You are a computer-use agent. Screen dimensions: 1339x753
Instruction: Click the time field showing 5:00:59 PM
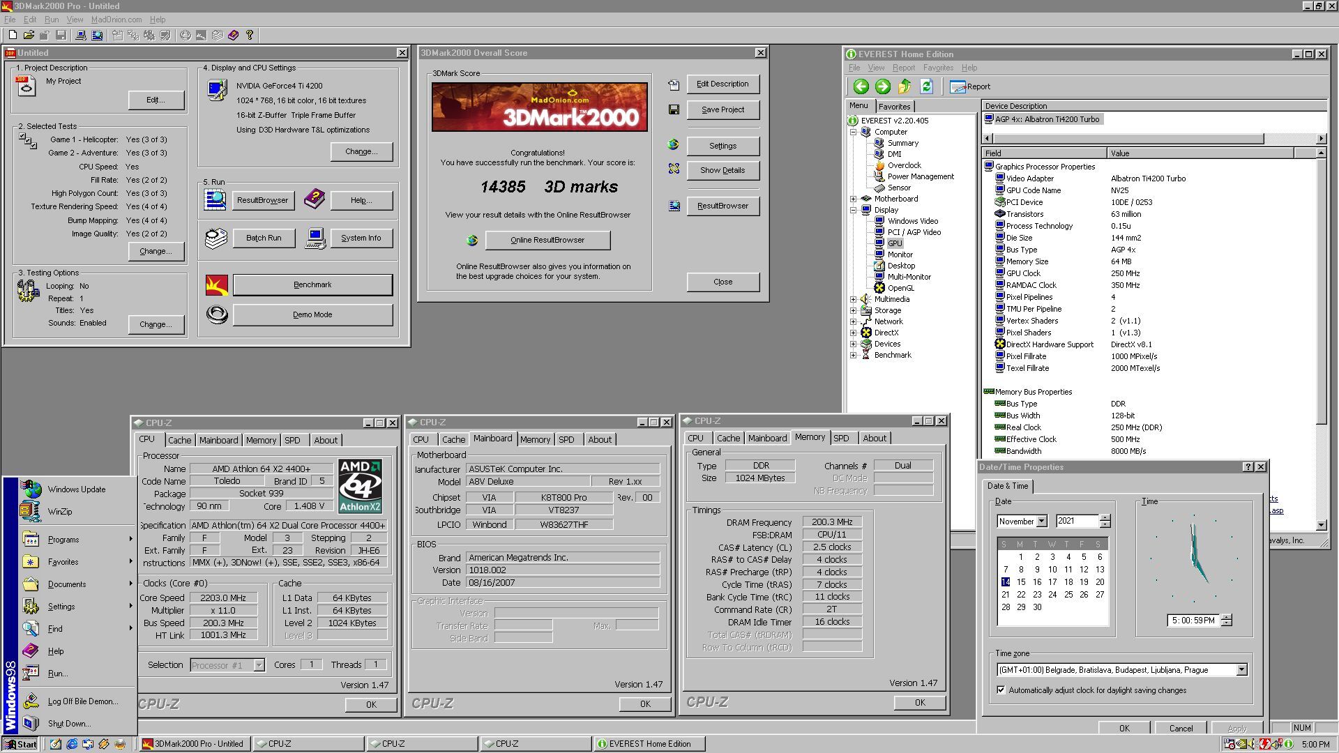1193,620
